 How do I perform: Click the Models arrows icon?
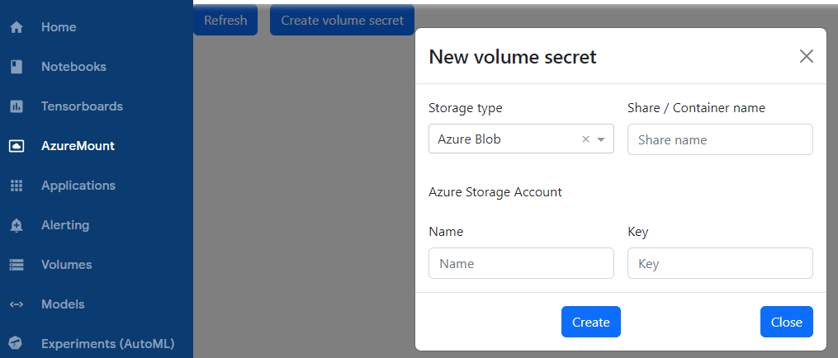pyautogui.click(x=17, y=304)
